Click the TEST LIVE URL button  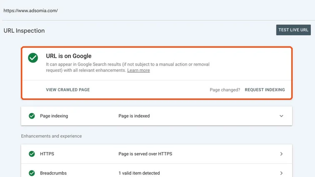click(x=293, y=30)
